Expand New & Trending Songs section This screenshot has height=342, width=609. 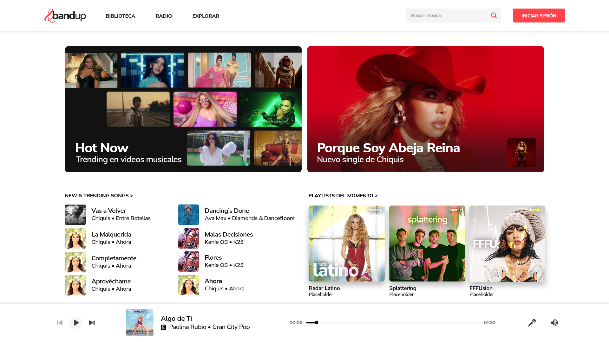99,196
